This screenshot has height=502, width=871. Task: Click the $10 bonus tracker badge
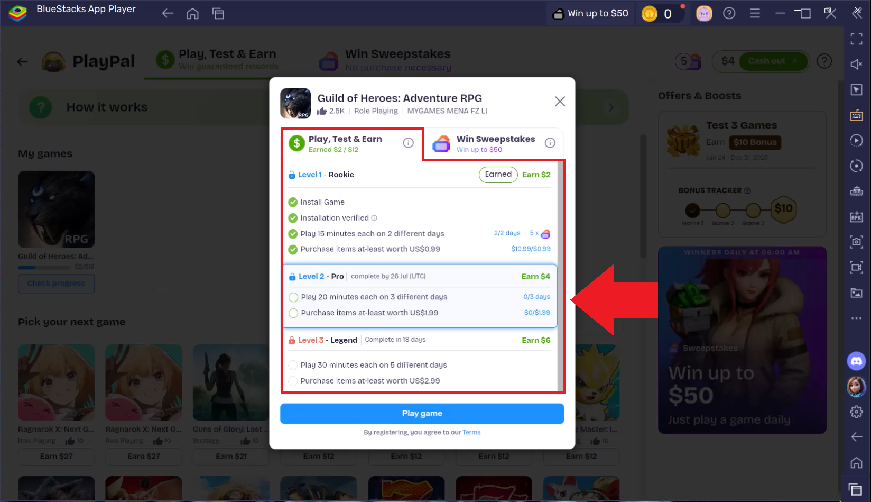coord(783,209)
